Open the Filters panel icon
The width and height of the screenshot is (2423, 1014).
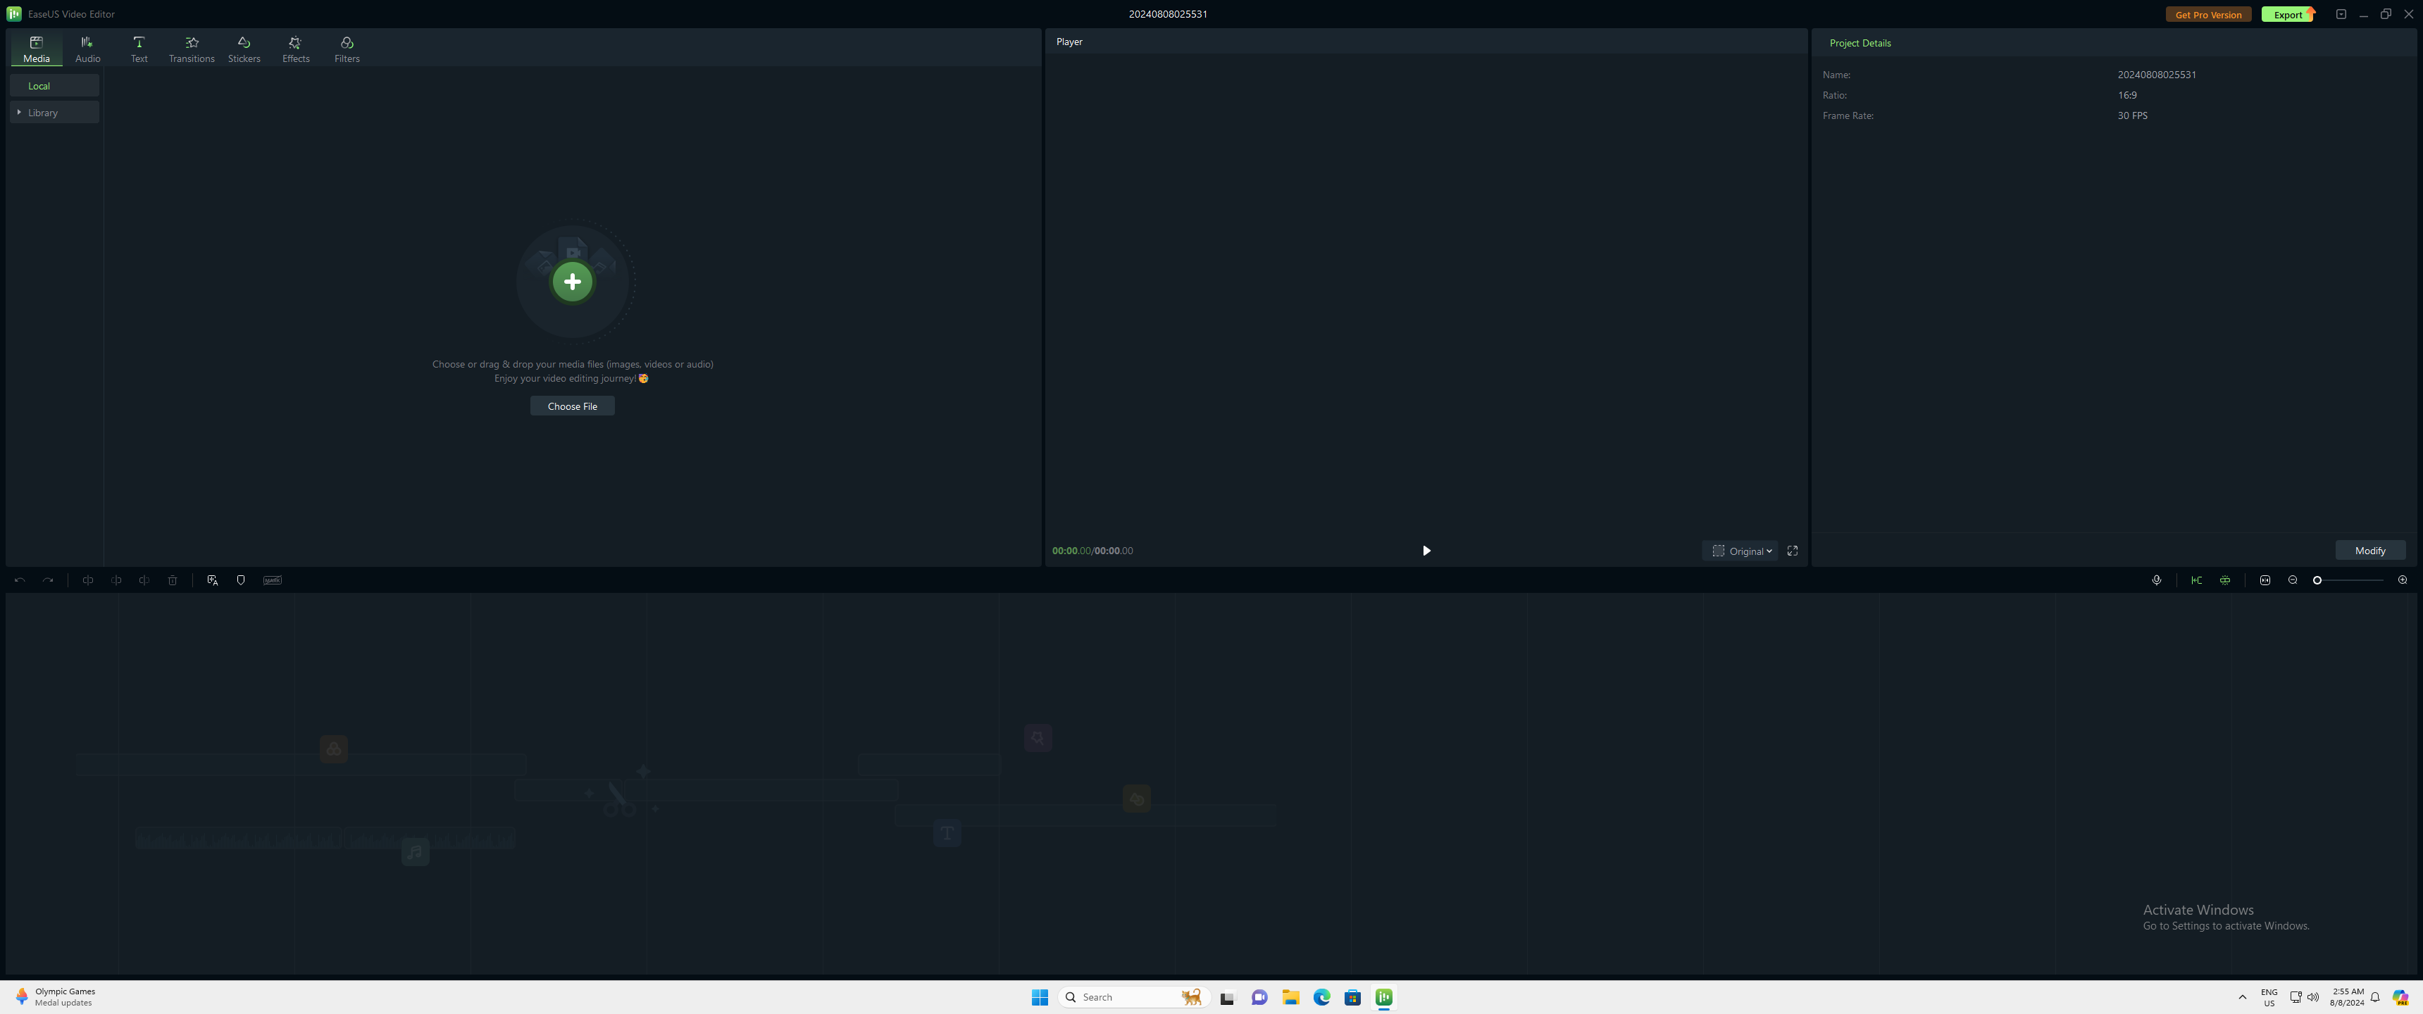pos(347,43)
